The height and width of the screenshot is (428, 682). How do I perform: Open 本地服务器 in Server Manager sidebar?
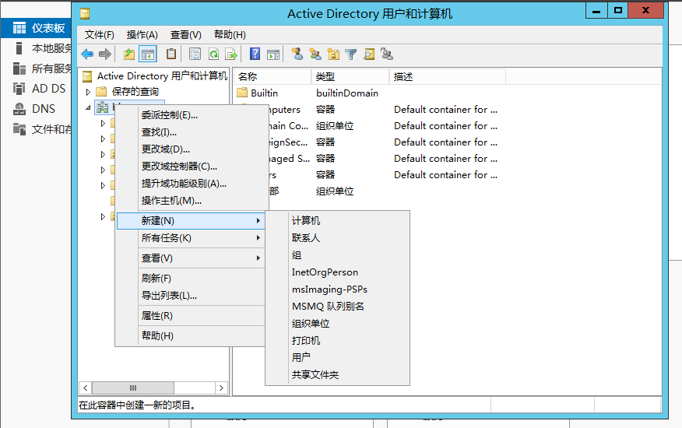coord(42,48)
